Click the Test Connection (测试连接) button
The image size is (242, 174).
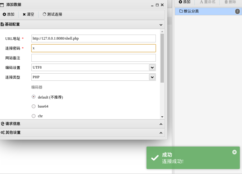(x=52, y=14)
